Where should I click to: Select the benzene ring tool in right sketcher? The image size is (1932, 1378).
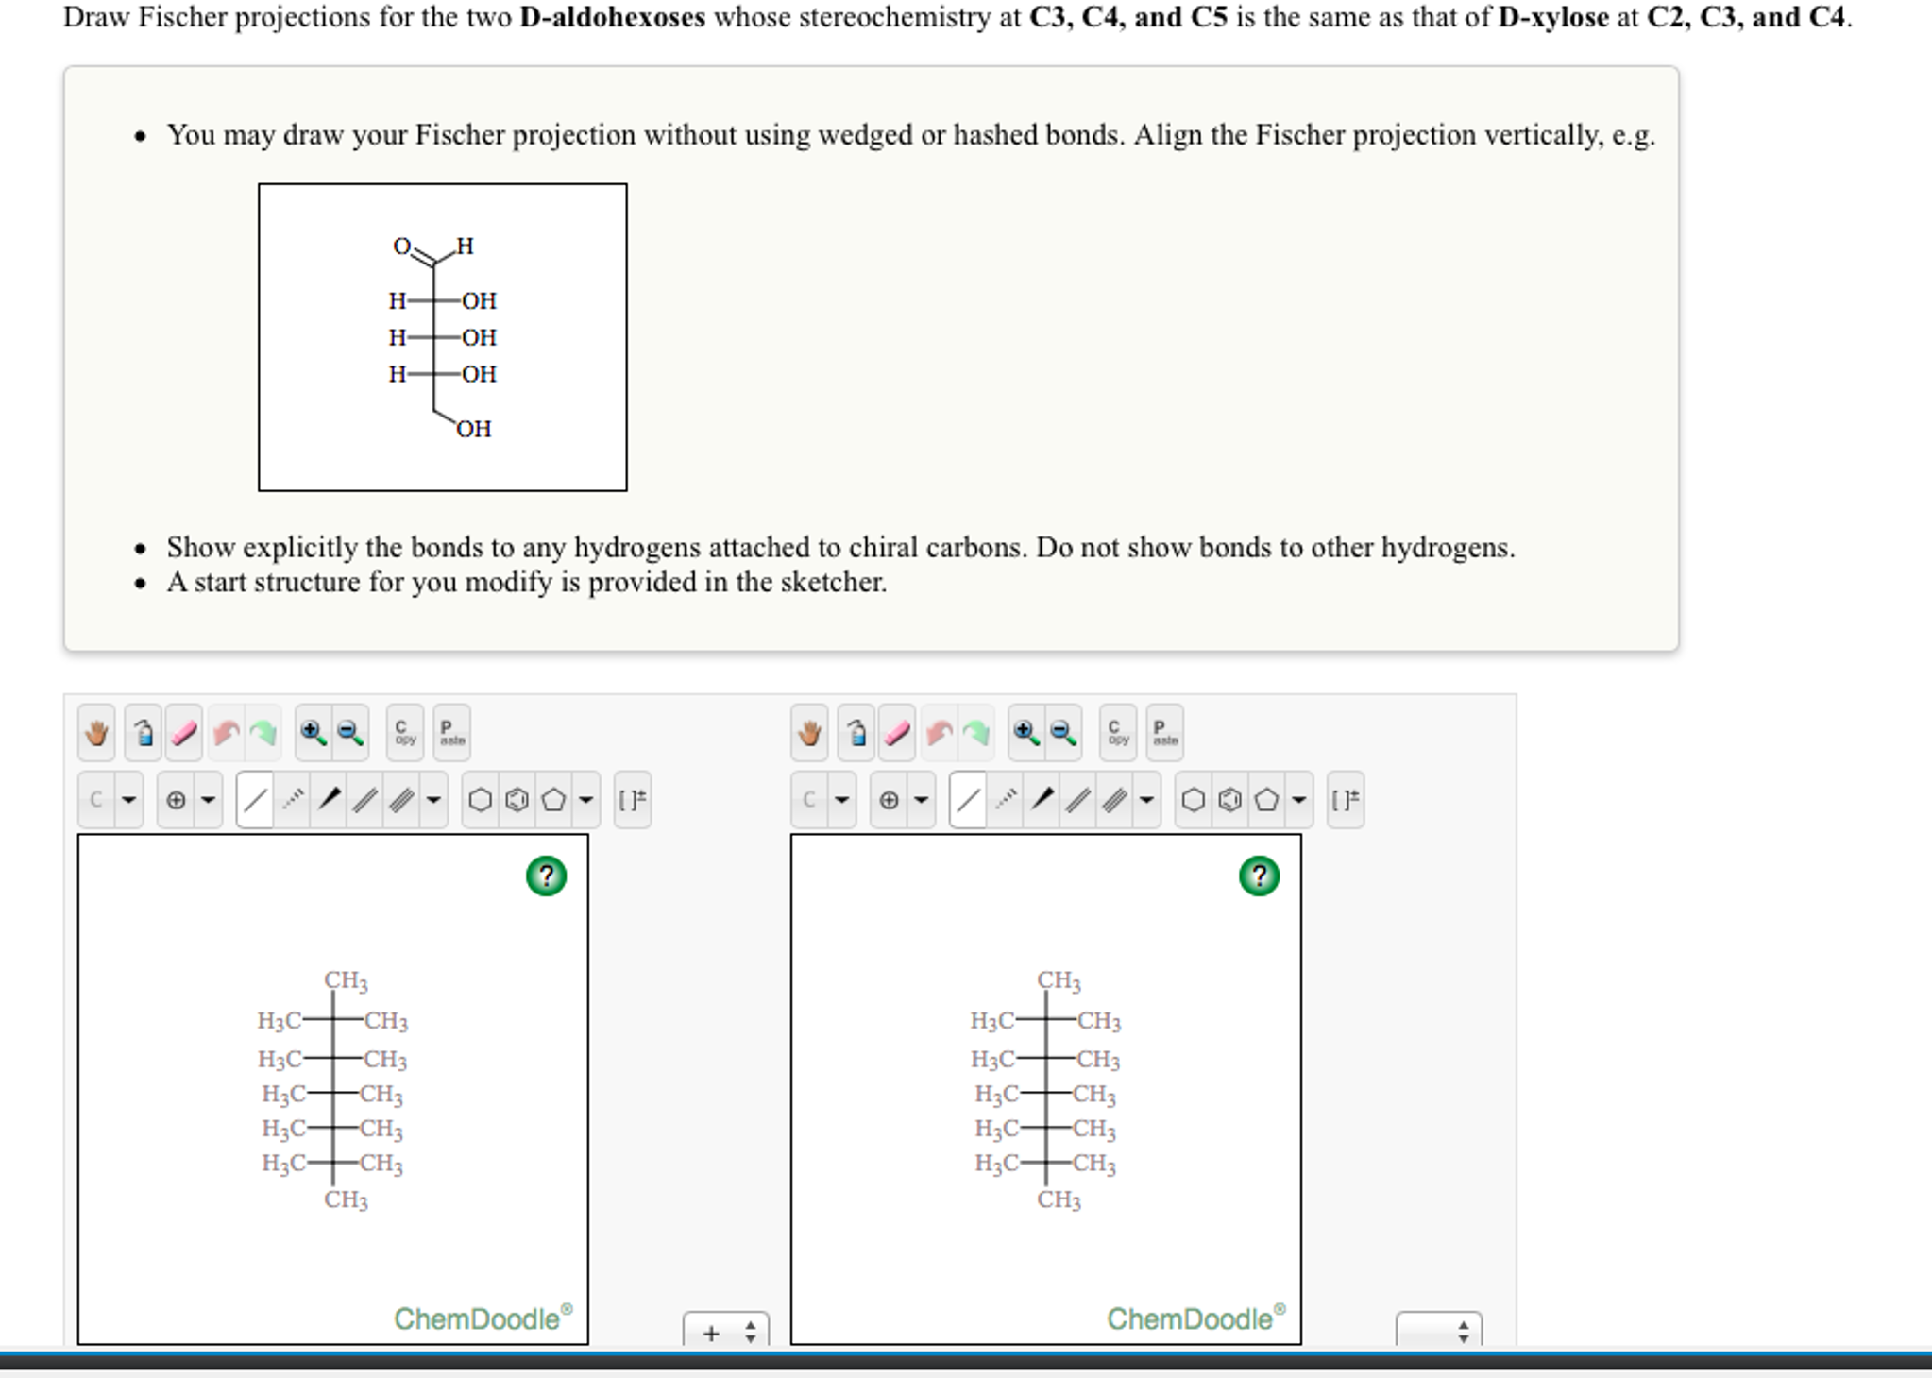(x=1228, y=798)
